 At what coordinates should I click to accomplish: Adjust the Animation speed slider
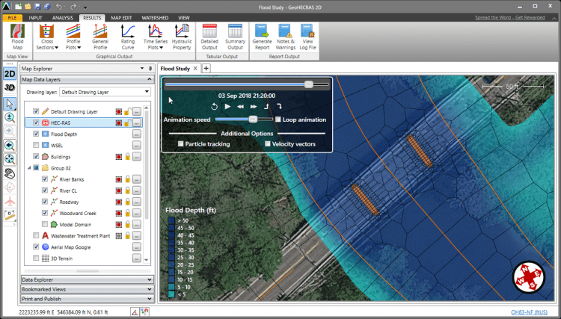(x=254, y=120)
